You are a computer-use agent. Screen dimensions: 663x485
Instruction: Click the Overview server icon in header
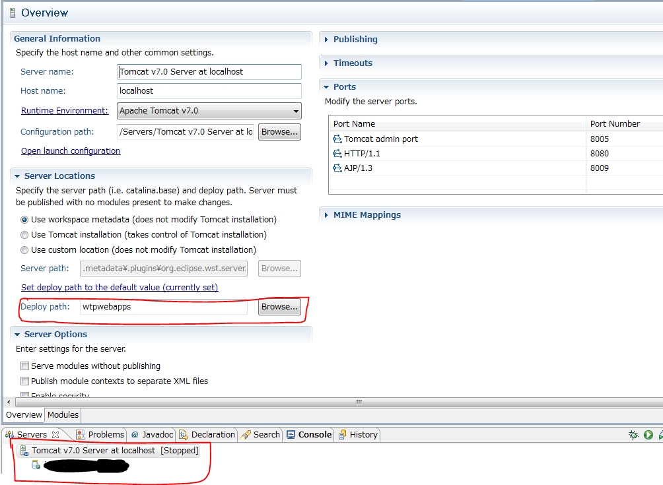(x=13, y=13)
